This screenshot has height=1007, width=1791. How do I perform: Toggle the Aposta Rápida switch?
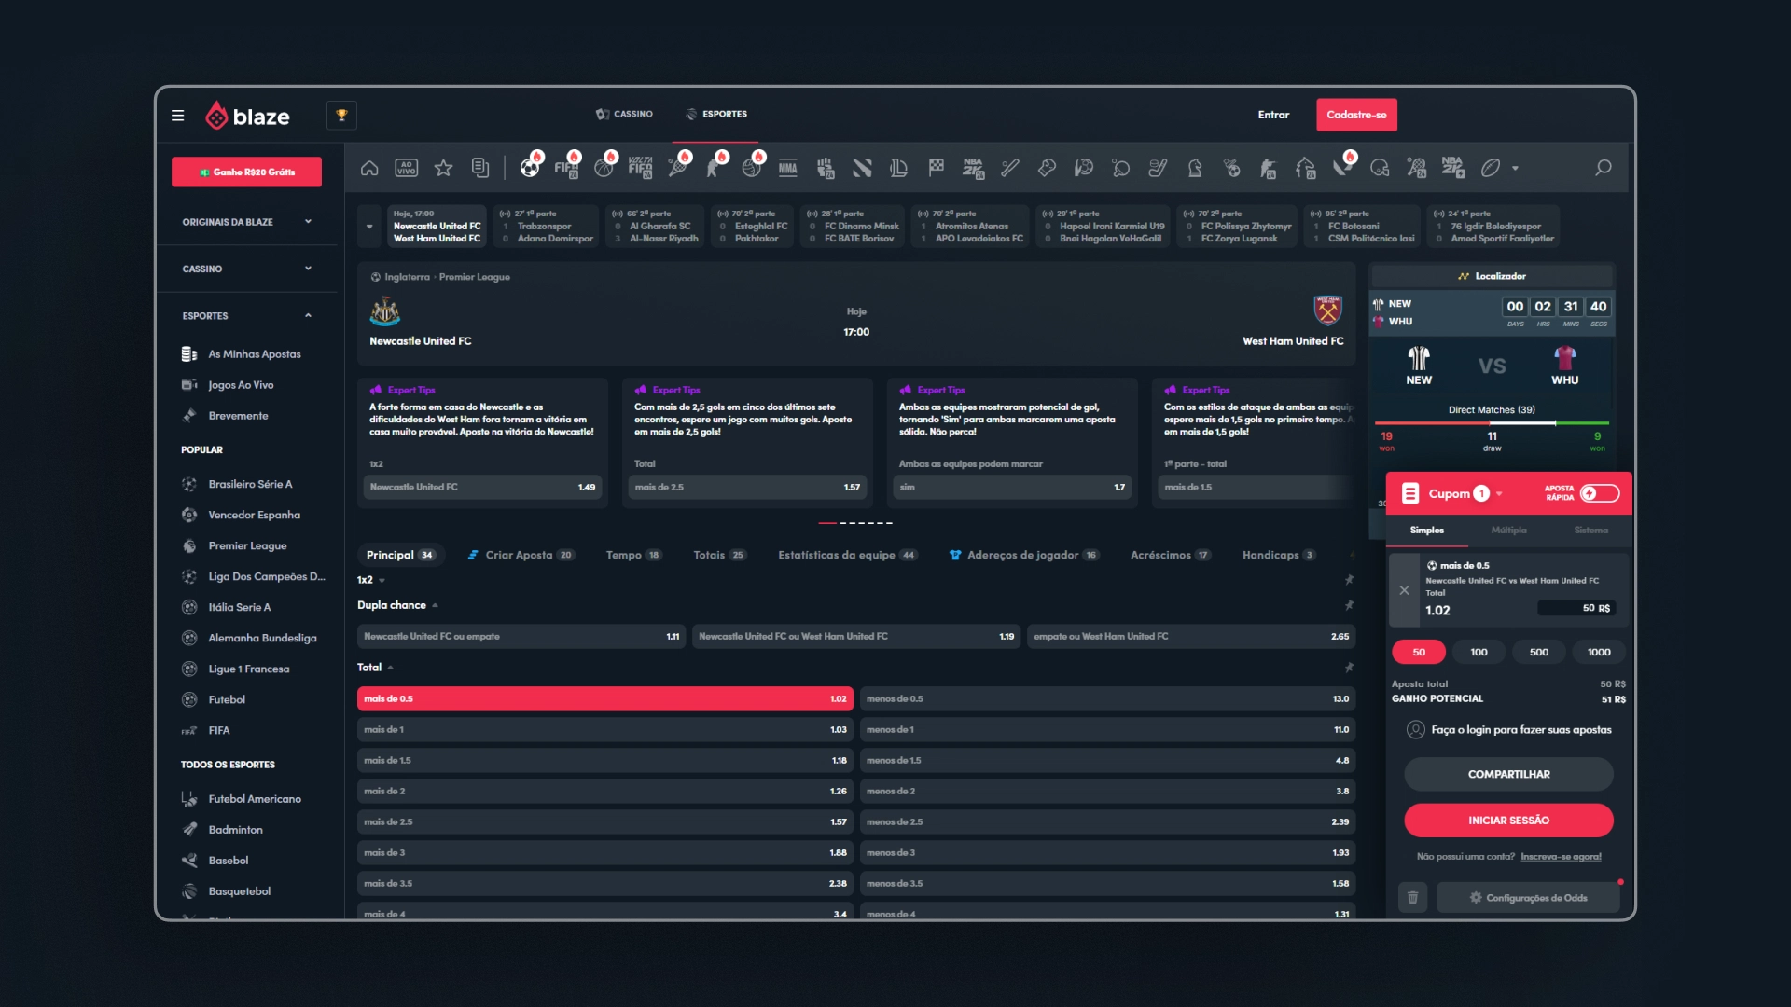click(x=1600, y=493)
